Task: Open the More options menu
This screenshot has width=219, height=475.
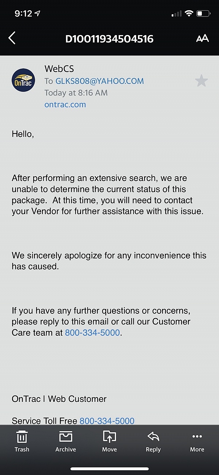Action: [x=197, y=441]
